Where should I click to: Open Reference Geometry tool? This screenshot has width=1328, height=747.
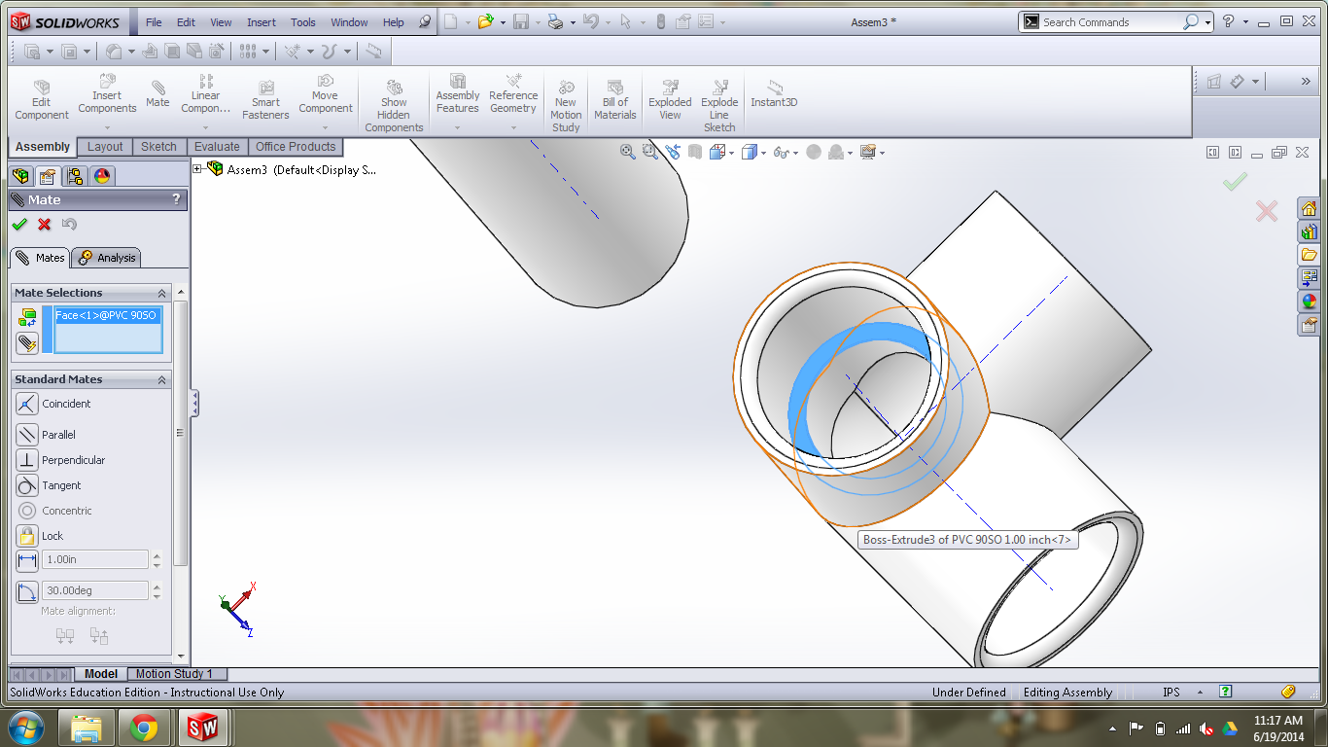(x=513, y=94)
